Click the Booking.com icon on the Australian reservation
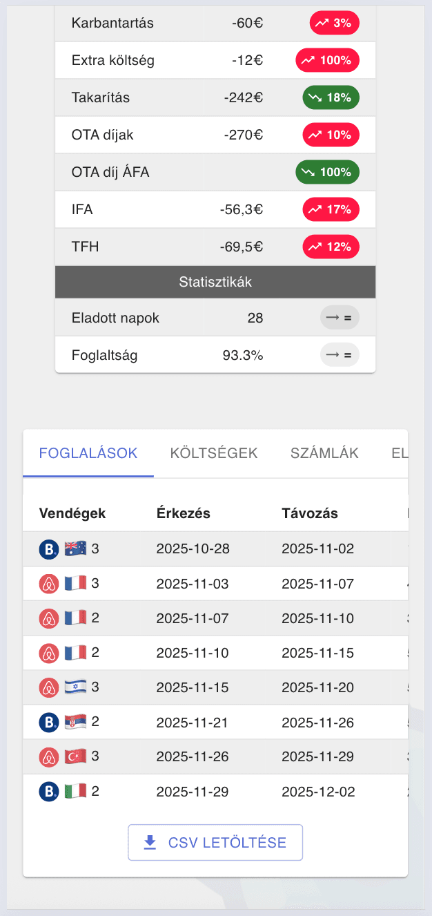Viewport: 432px width, 916px height. point(48,548)
